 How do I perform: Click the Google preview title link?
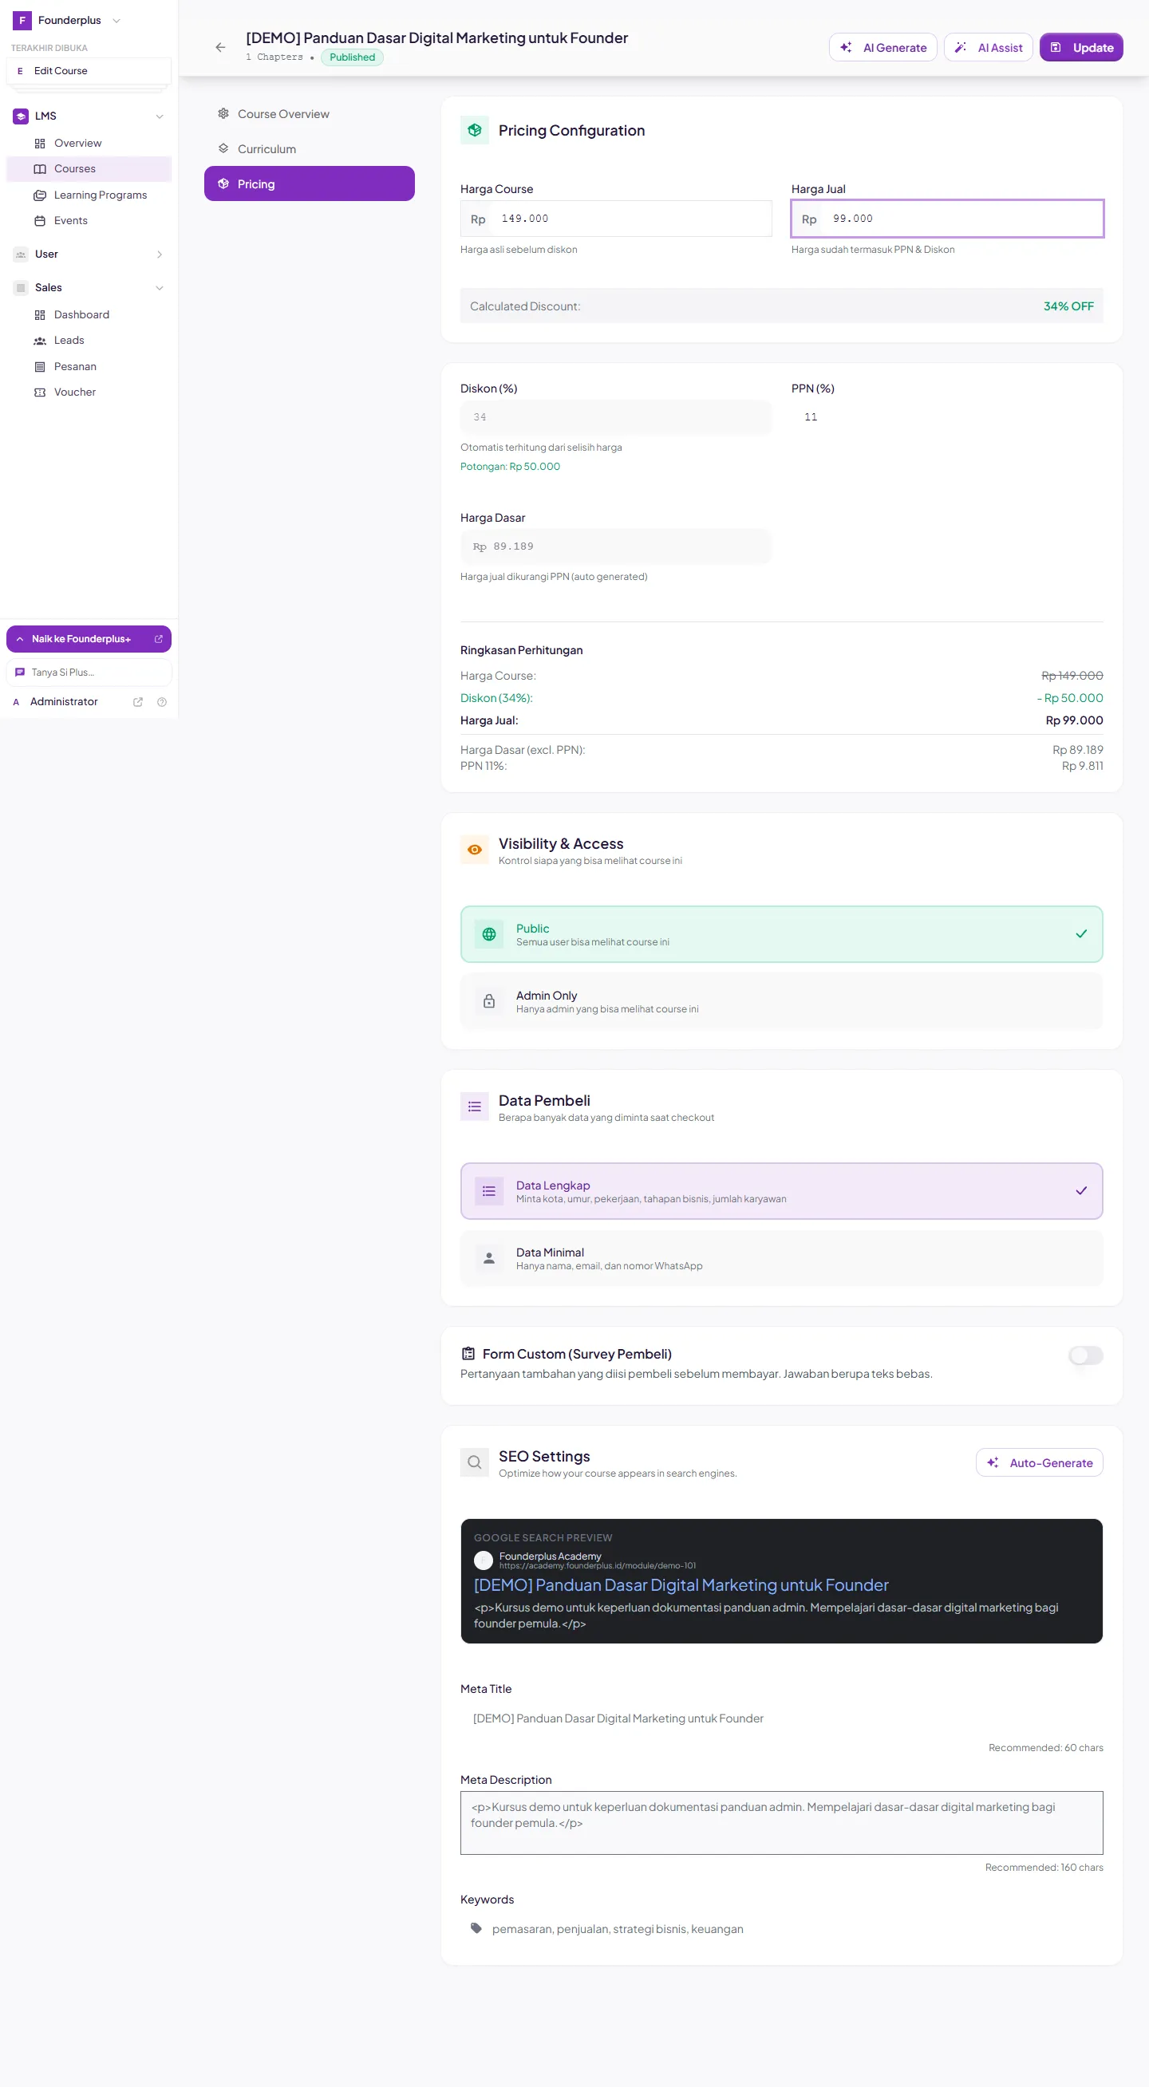click(x=681, y=1584)
